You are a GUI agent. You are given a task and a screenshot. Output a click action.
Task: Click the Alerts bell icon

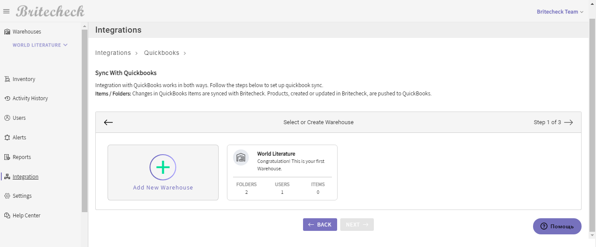(x=7, y=138)
